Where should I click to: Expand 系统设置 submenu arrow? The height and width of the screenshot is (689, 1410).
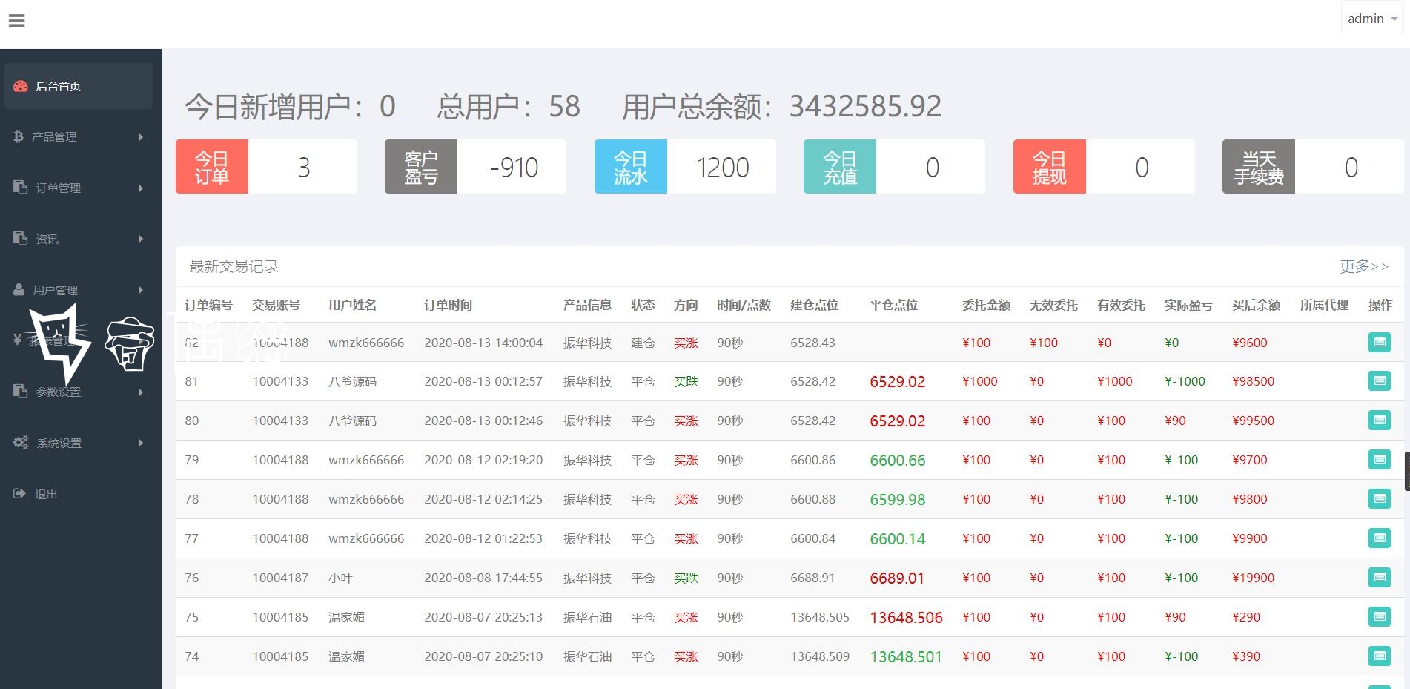(141, 443)
